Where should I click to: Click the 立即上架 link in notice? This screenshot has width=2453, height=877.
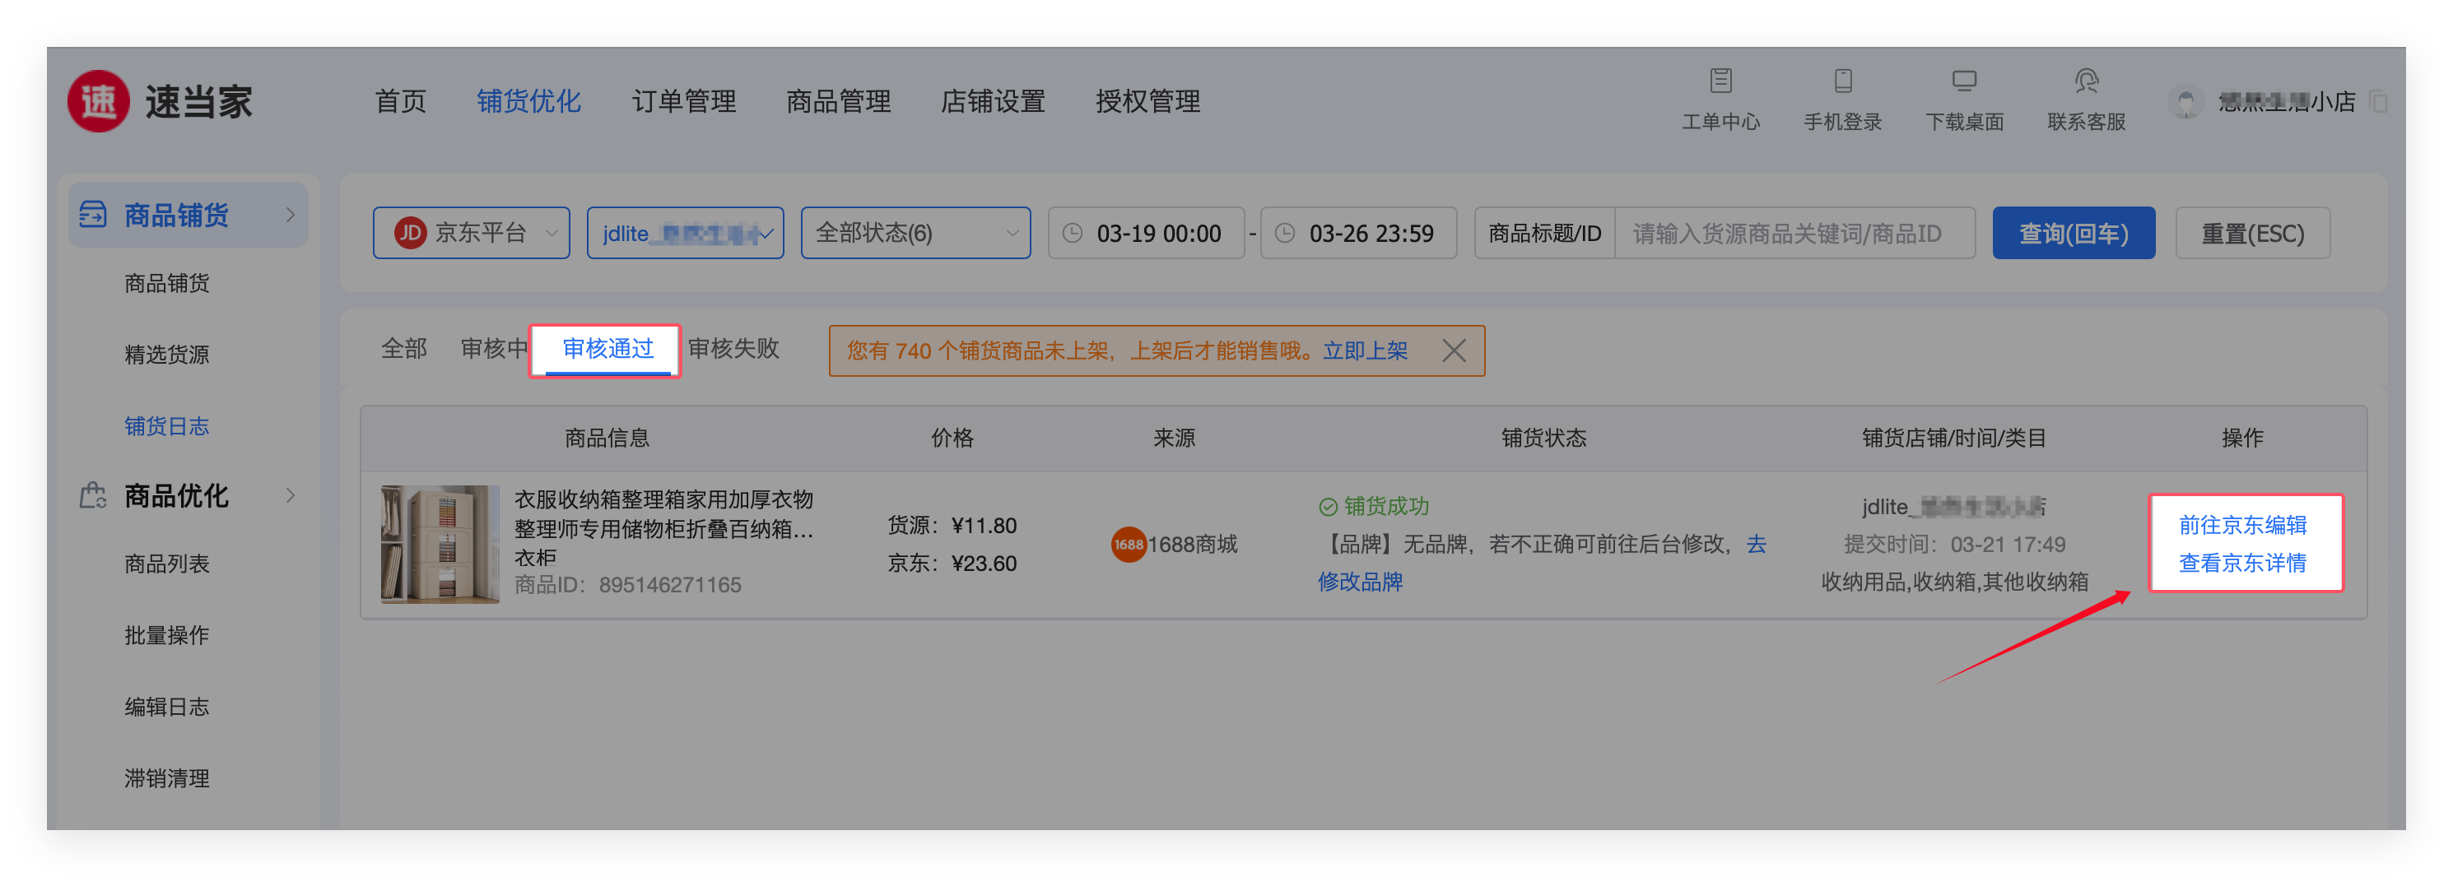pyautogui.click(x=1365, y=350)
